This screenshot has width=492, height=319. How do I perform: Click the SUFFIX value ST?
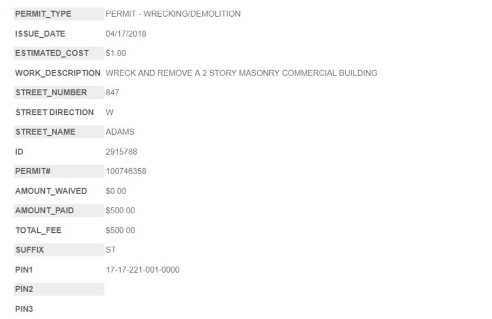(x=111, y=250)
